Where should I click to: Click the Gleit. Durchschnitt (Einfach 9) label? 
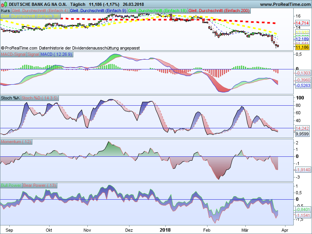point(98,11)
